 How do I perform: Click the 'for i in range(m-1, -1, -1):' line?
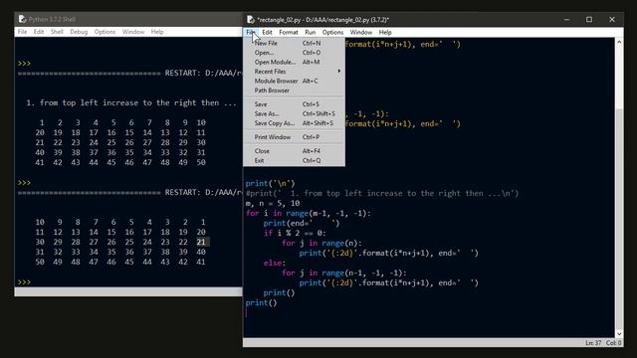click(308, 213)
